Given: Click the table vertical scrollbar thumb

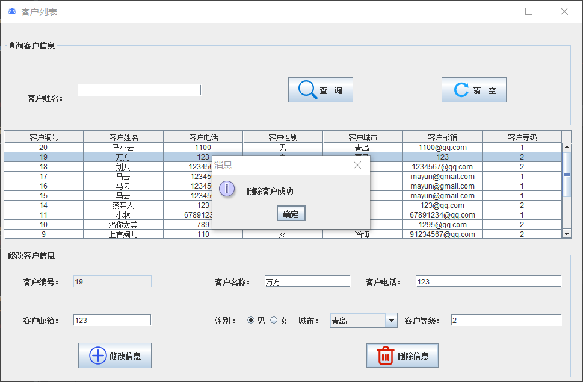Looking at the screenshot, I should pyautogui.click(x=567, y=174).
